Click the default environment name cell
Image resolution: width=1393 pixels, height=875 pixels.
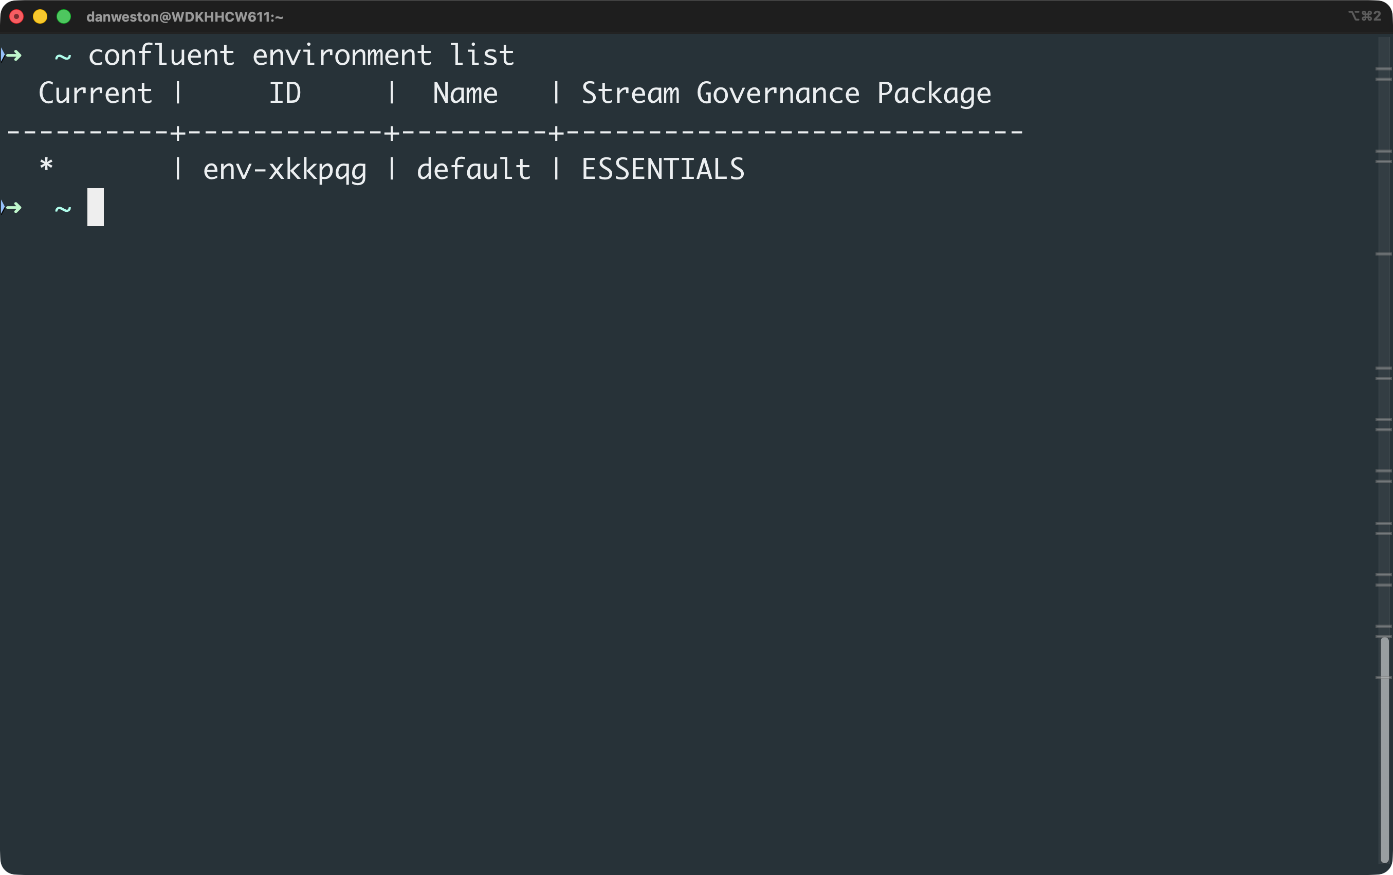point(474,169)
